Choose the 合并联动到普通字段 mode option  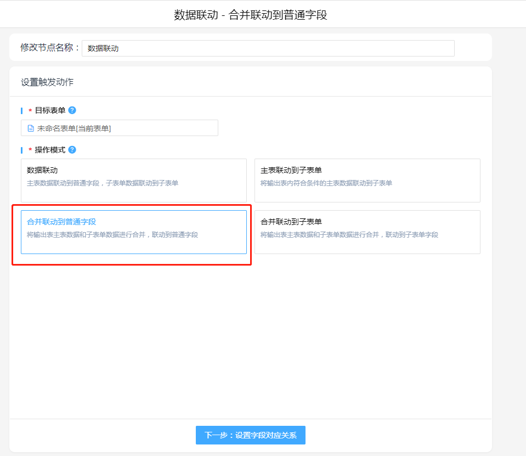tap(133, 232)
